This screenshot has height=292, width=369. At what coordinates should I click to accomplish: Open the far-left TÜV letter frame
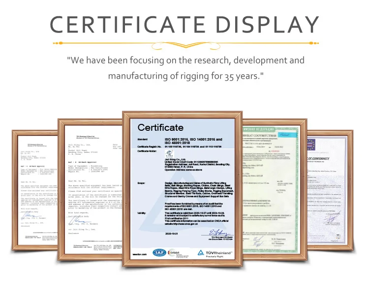[x=35, y=190]
